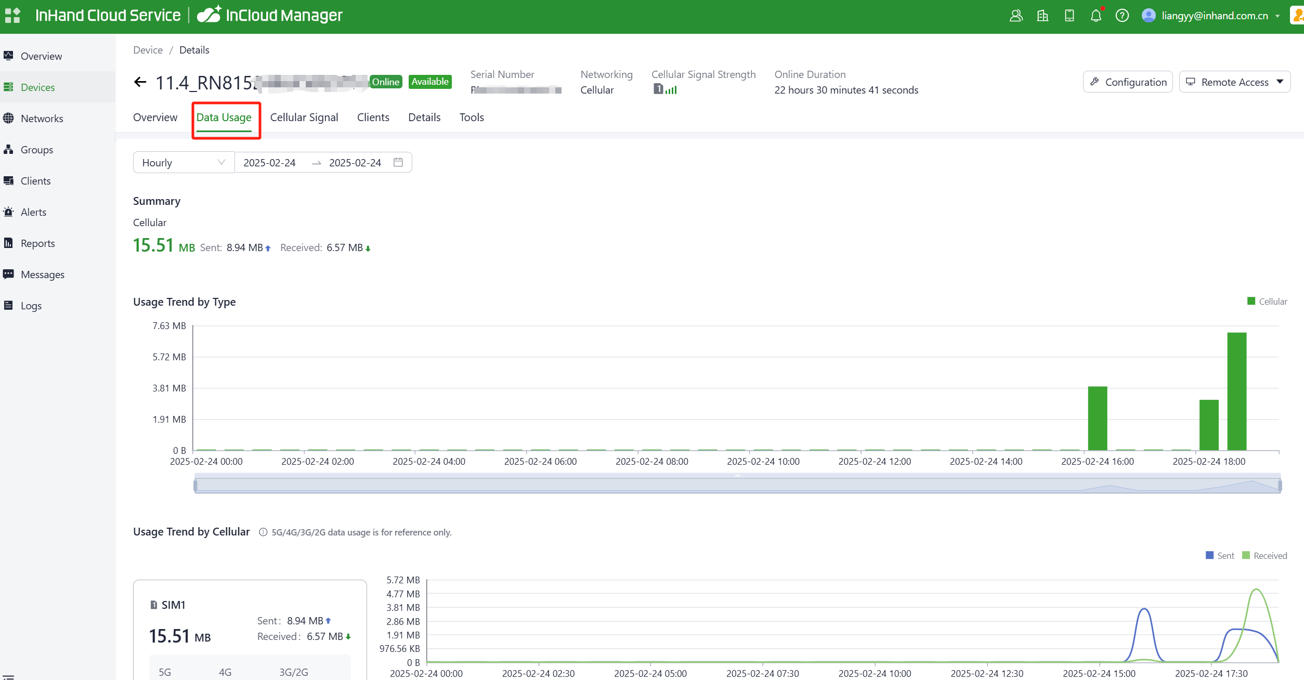Click the app grid icon at top left

[12, 16]
